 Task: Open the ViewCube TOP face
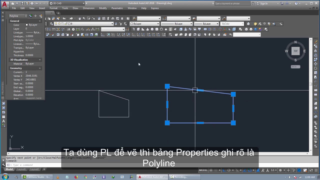[x=295, y=51]
